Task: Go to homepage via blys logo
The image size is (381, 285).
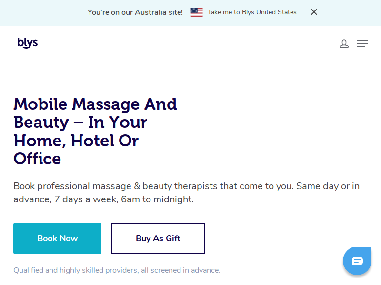Action: point(28,43)
